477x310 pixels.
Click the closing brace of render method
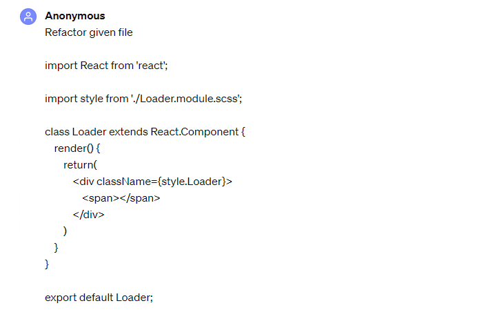click(57, 247)
